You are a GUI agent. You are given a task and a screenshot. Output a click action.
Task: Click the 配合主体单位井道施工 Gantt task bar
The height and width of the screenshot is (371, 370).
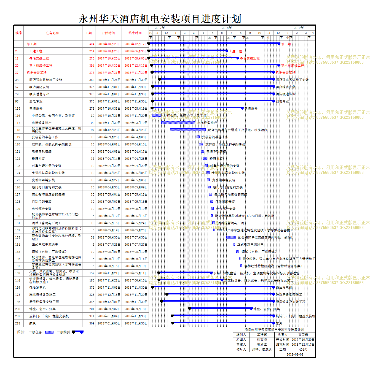tap(188, 130)
